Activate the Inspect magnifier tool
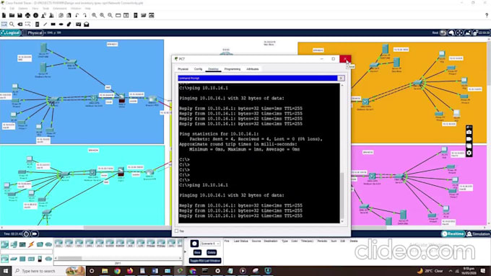Image resolution: width=491 pixels, height=276 pixels. (x=12, y=24)
